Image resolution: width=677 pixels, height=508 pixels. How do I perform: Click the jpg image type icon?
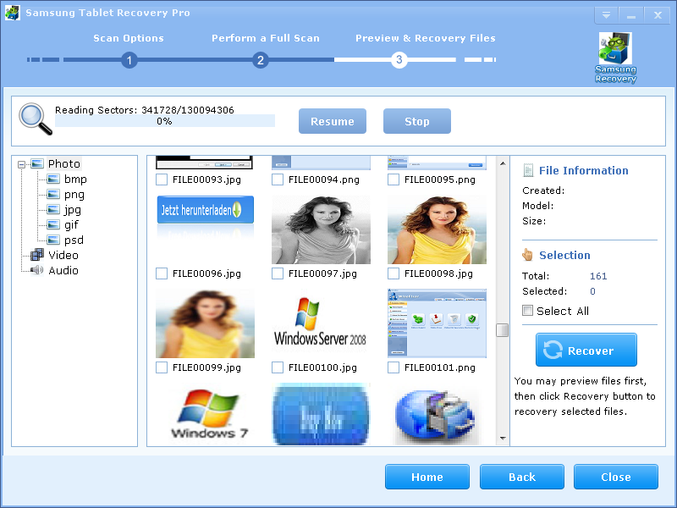53,209
